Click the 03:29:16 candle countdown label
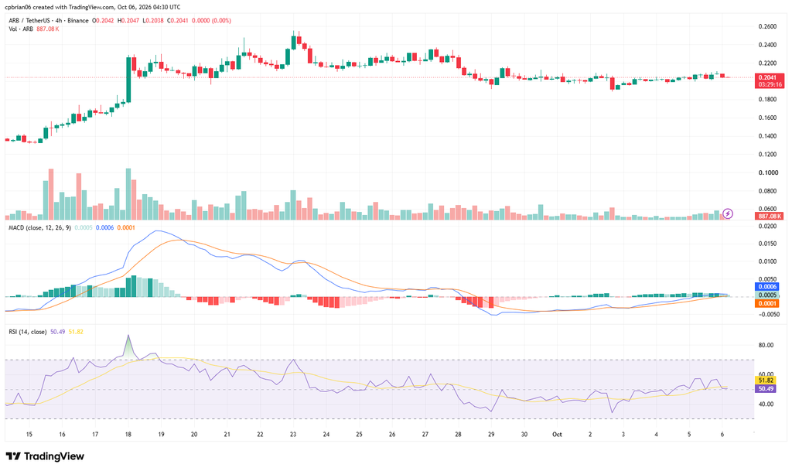The image size is (792, 471). (x=770, y=84)
